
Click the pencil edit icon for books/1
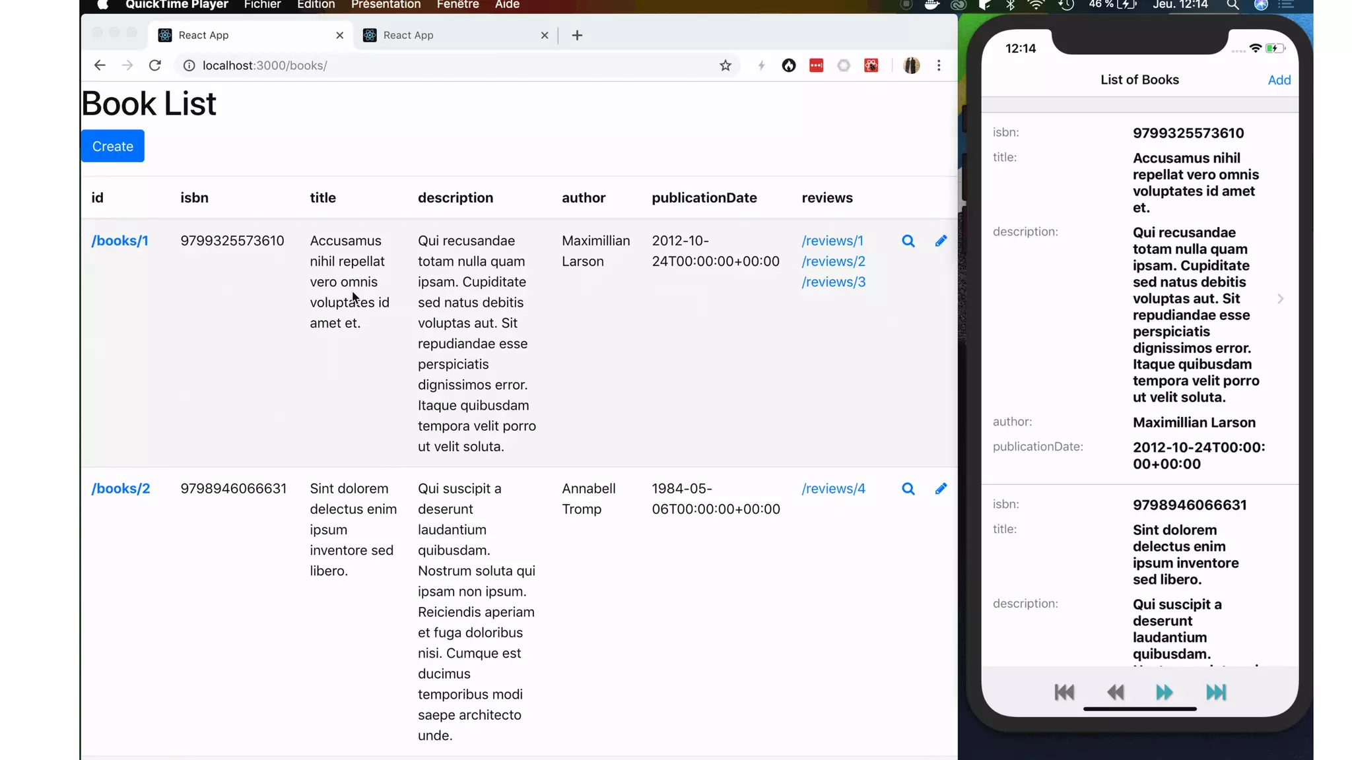[x=941, y=241]
